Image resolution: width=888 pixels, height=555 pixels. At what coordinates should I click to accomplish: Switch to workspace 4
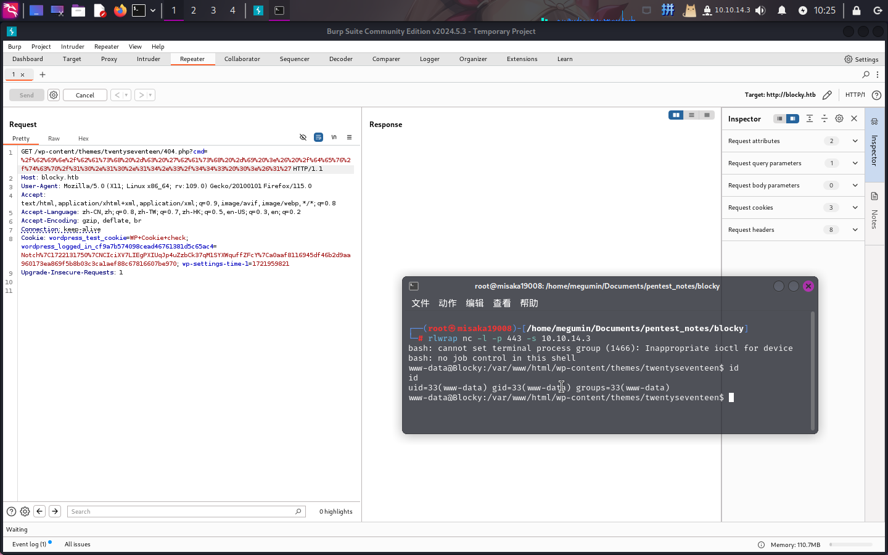[232, 10]
